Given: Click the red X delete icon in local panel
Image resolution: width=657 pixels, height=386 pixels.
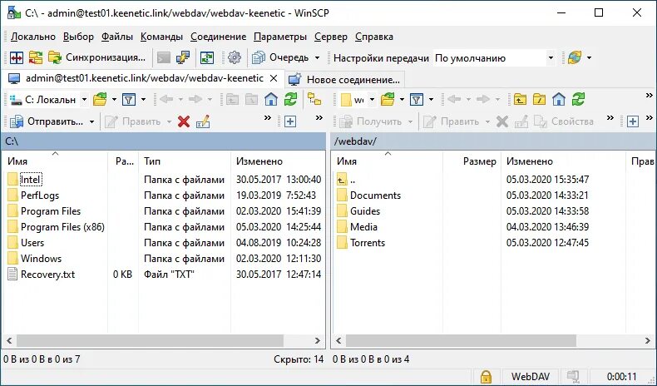Looking at the screenshot, I should click(x=184, y=121).
